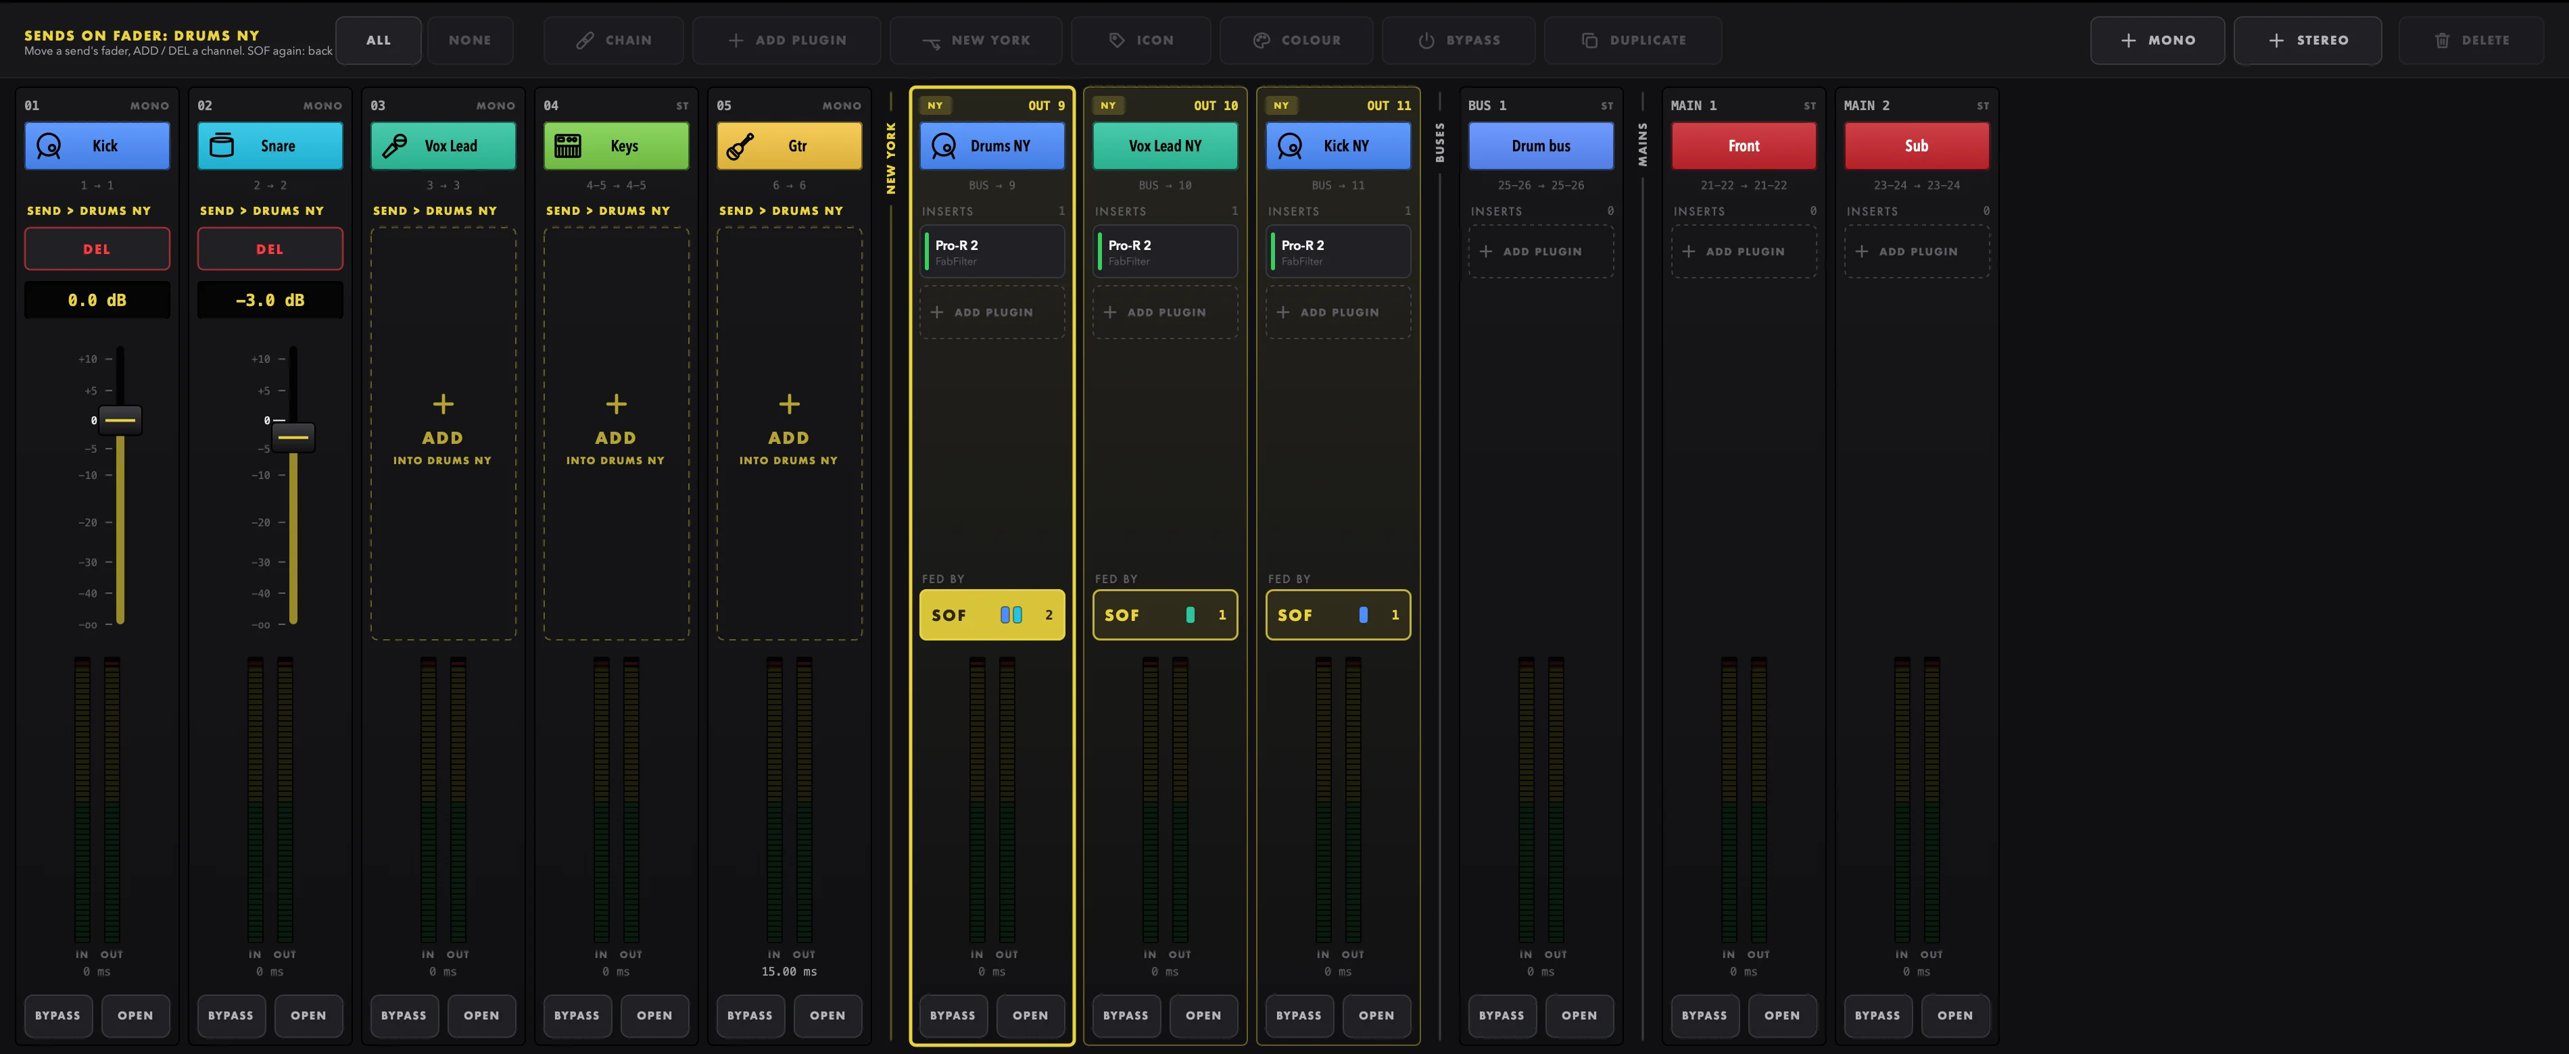The image size is (2569, 1054).
Task: Click the Snare send fader handle
Action: [x=293, y=437]
